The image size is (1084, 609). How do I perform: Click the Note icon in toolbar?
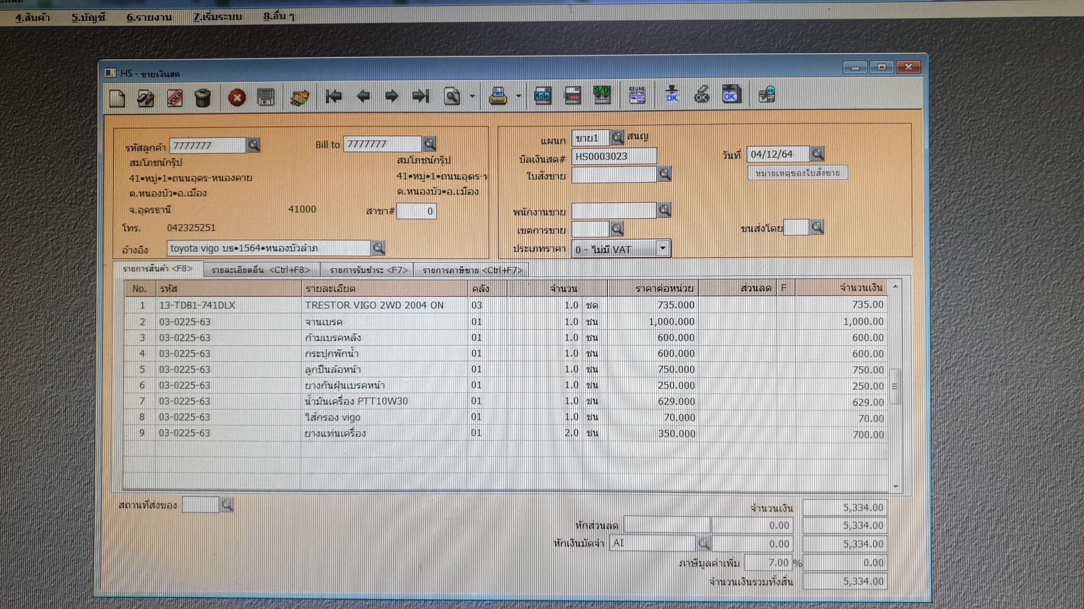(x=542, y=95)
